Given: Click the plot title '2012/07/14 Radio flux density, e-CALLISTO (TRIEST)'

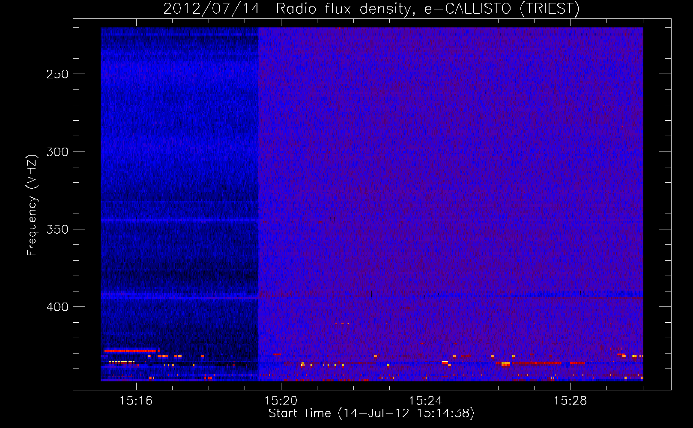Looking at the screenshot, I should 371,9.
